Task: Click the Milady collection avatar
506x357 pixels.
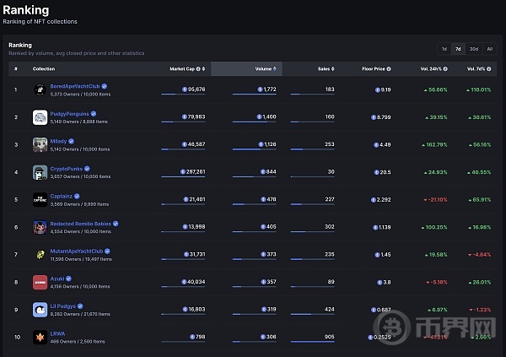Action: [40, 144]
